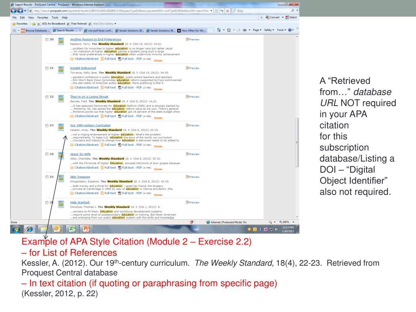Open the search provider dropdown arrow

point(297,11)
